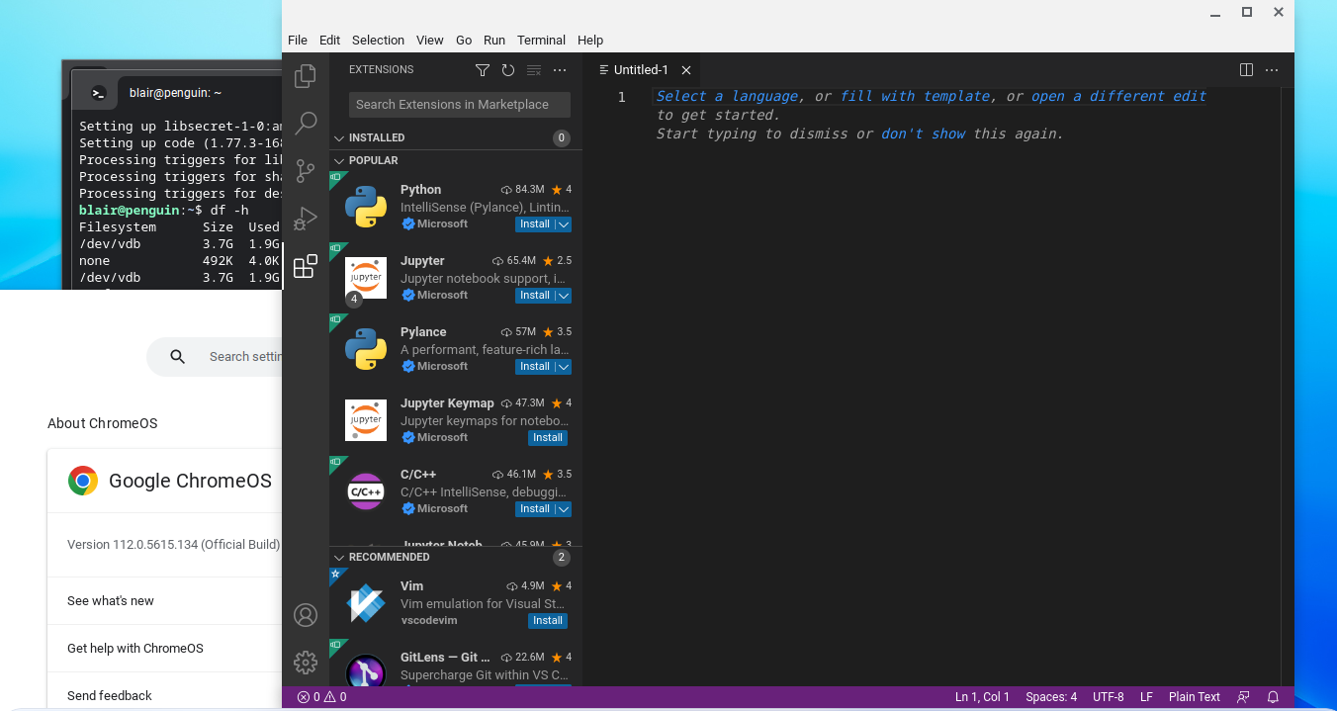Image resolution: width=1337 pixels, height=711 pixels.
Task: Install the Vim extension
Action: click(548, 621)
